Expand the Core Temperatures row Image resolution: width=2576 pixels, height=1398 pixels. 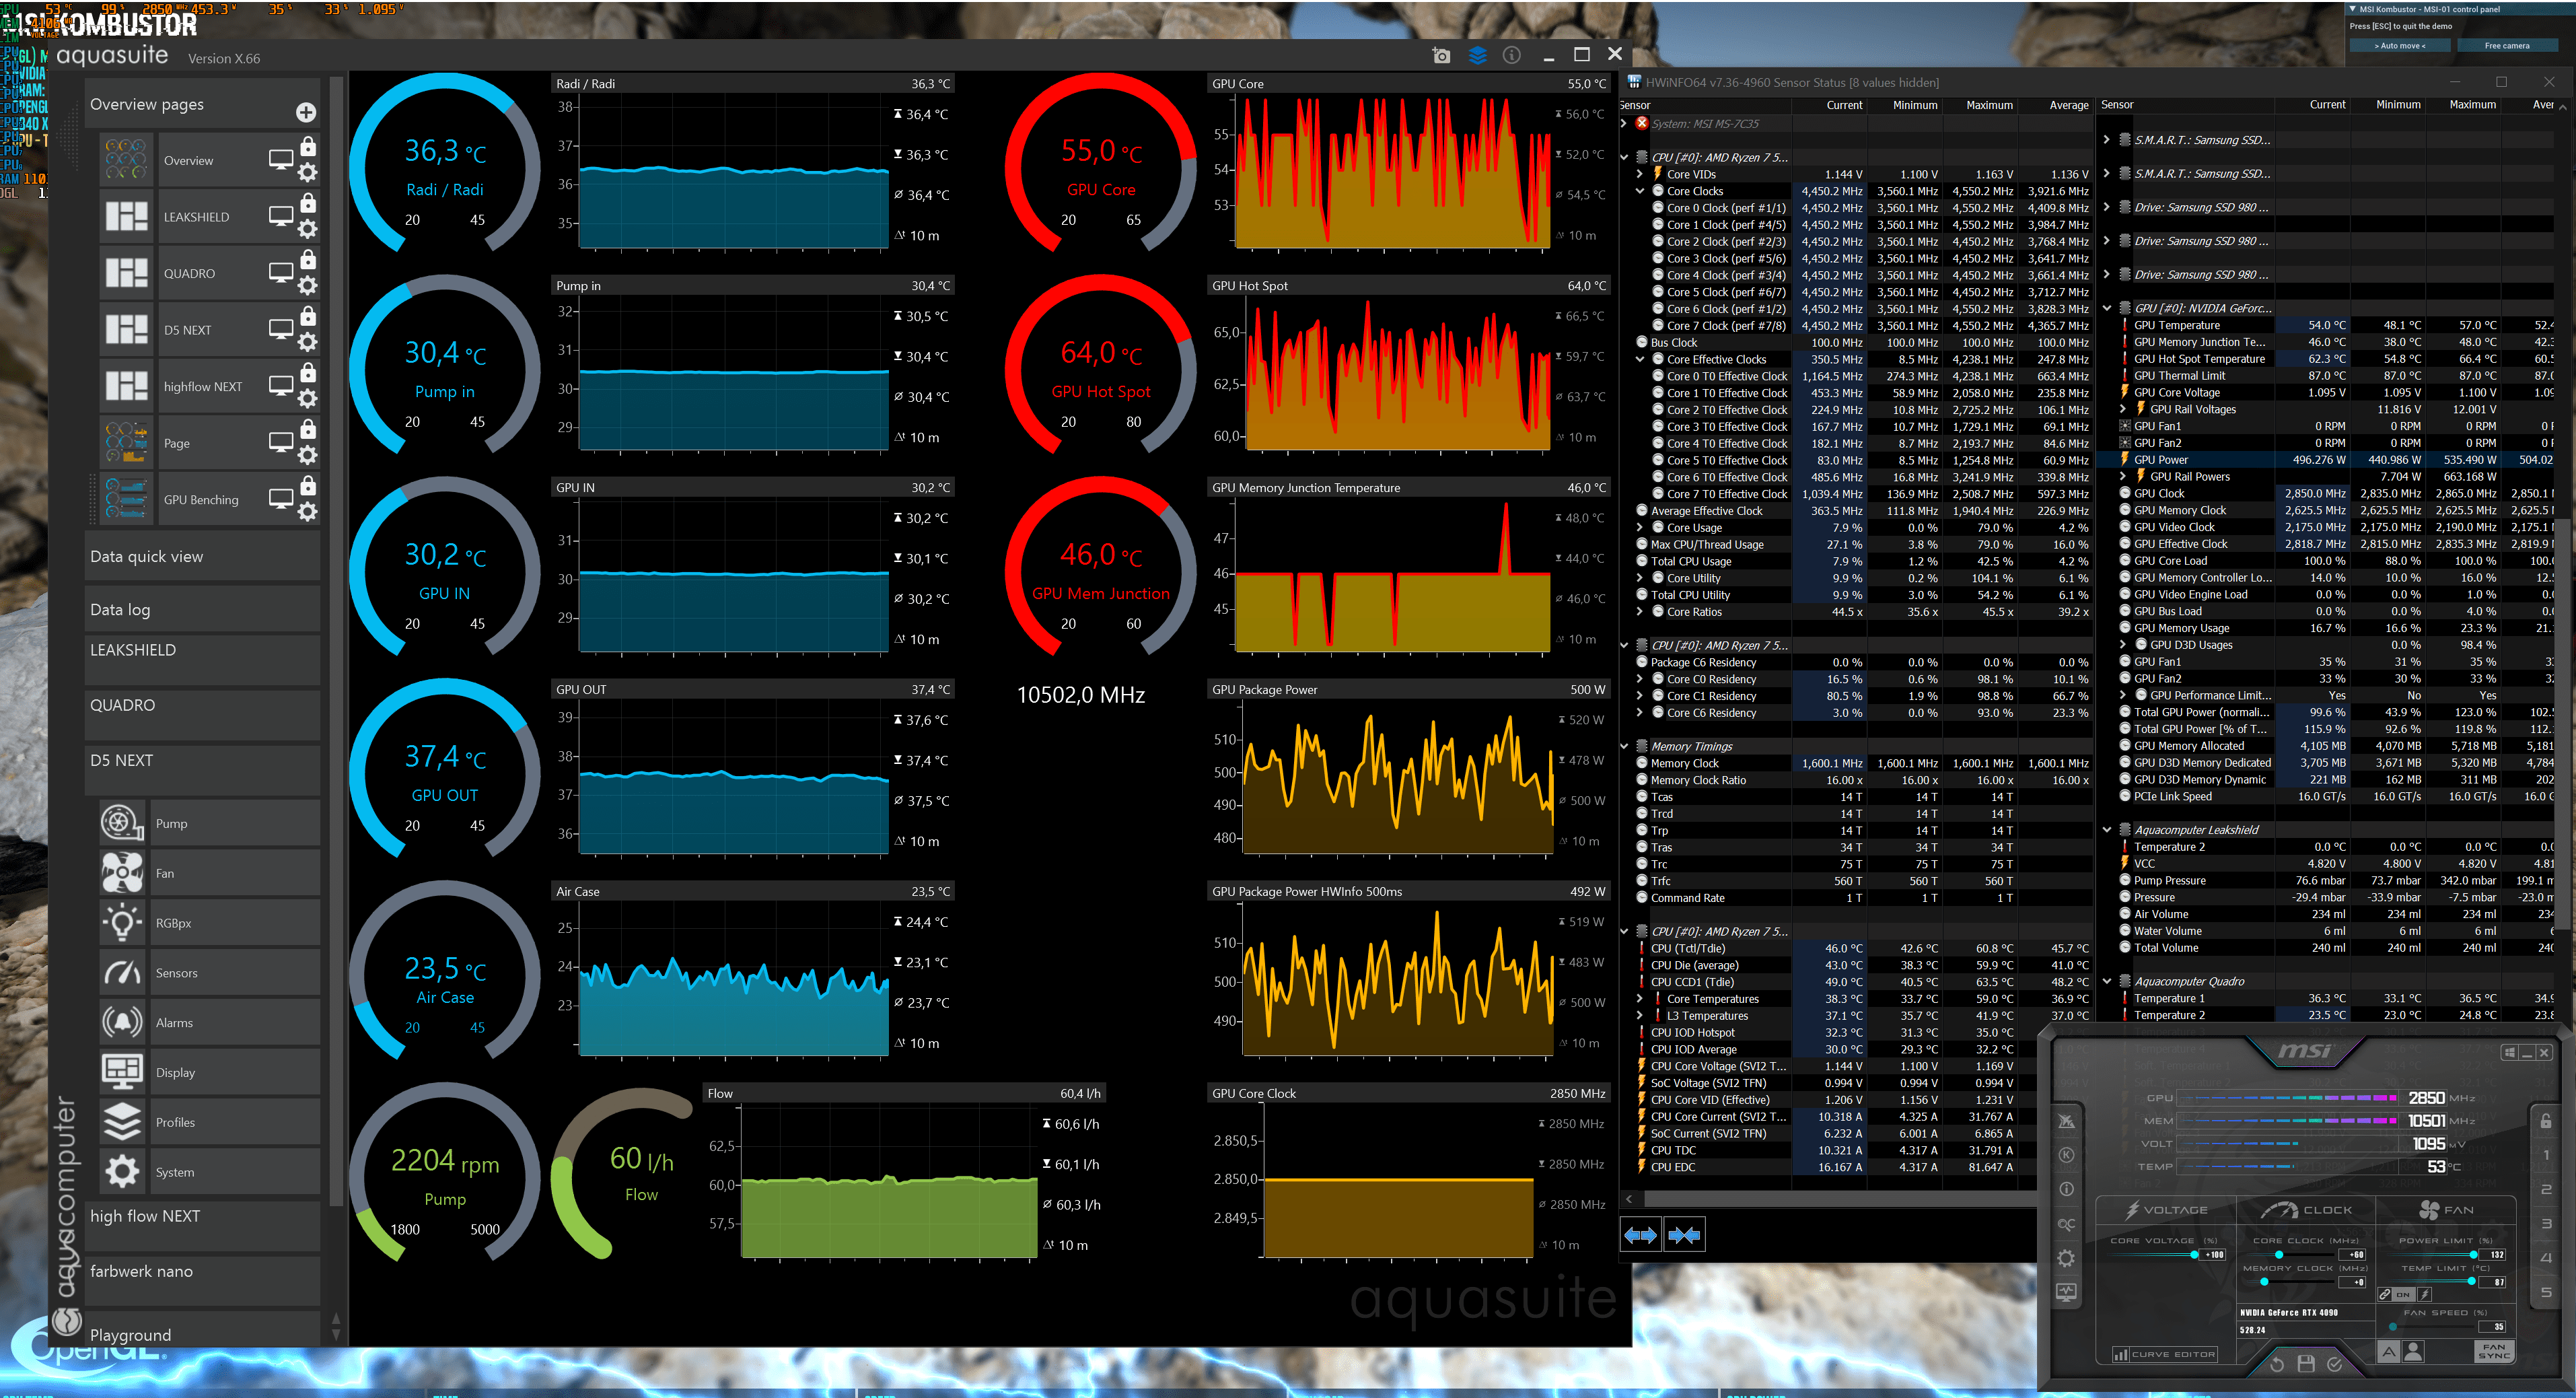point(1640,999)
